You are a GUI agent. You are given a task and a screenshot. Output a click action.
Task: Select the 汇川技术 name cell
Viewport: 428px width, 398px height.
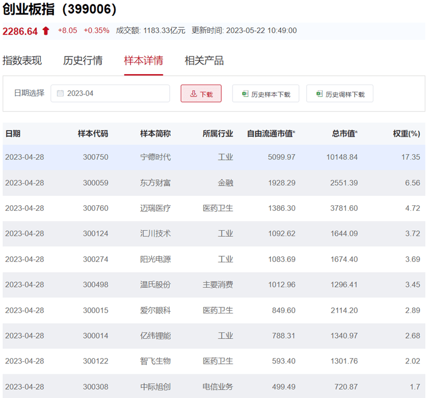point(155,234)
